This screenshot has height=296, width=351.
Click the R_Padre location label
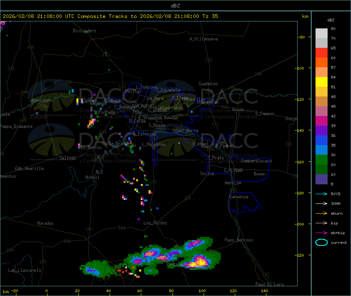[223, 146]
